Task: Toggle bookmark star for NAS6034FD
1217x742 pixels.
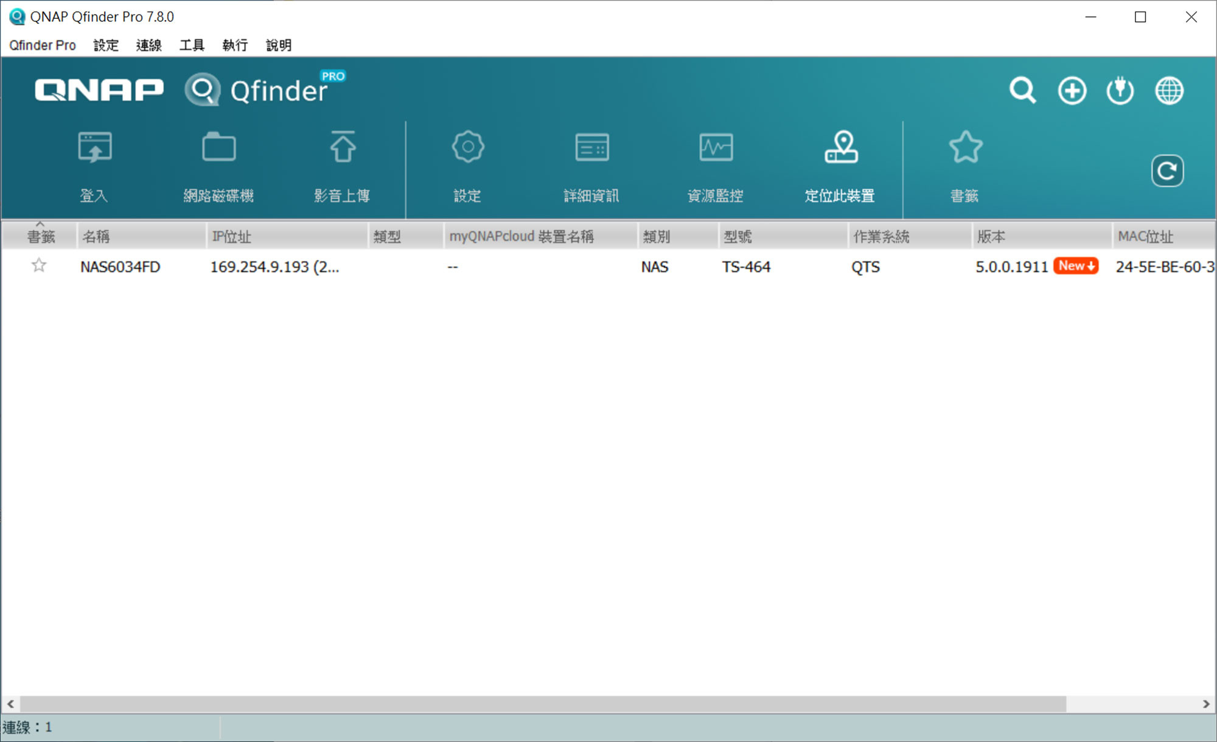Action: click(39, 265)
